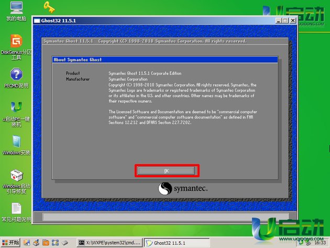Select Ghost32 11.5.1 taskbar button
The width and height of the screenshot is (330, 248).
[x=177, y=243]
